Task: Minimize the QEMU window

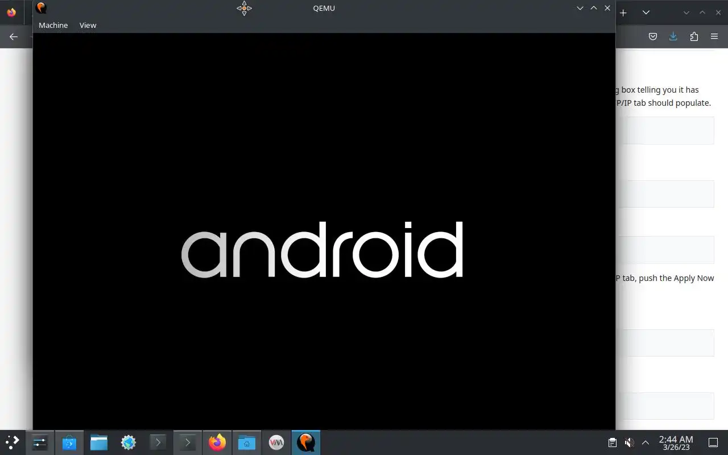Action: [580, 8]
